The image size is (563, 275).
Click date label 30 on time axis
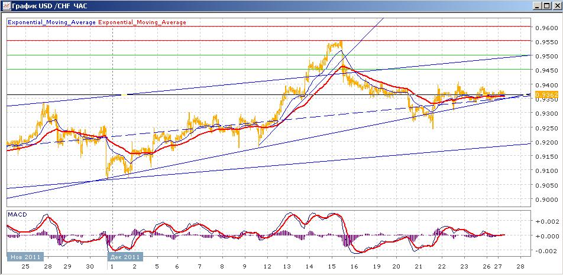coord(90,267)
